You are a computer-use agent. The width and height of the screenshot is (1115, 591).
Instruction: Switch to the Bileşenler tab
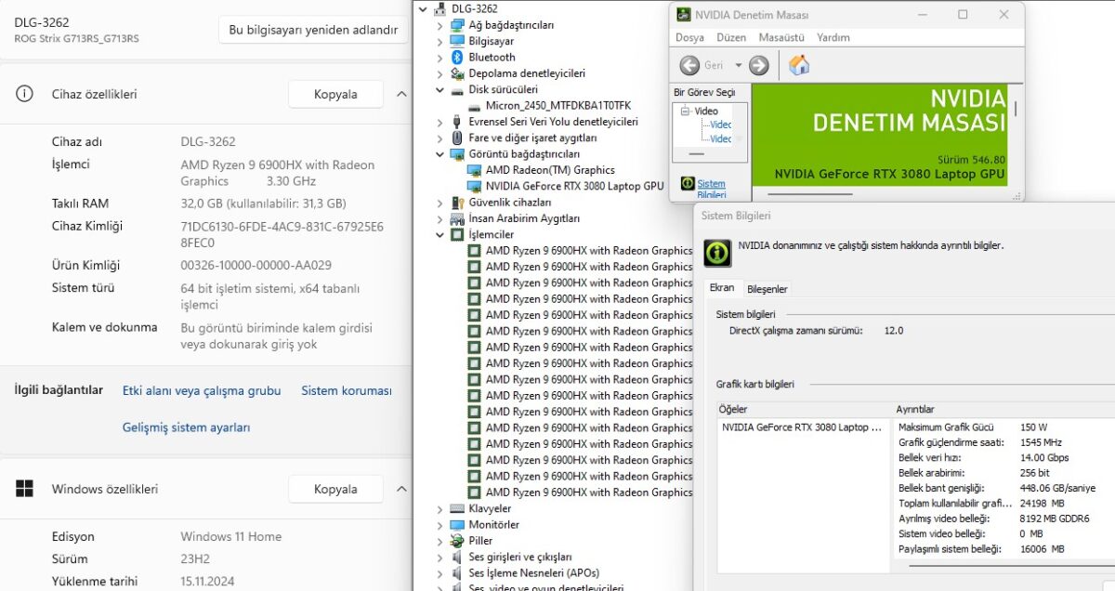pos(767,289)
